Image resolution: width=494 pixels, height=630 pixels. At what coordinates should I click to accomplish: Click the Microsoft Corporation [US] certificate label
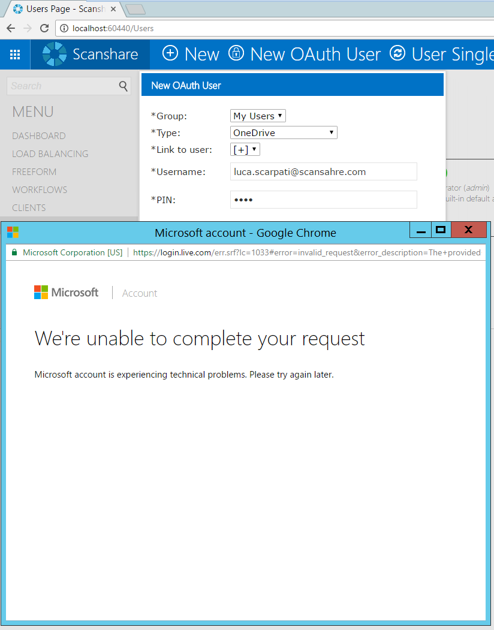[73, 252]
